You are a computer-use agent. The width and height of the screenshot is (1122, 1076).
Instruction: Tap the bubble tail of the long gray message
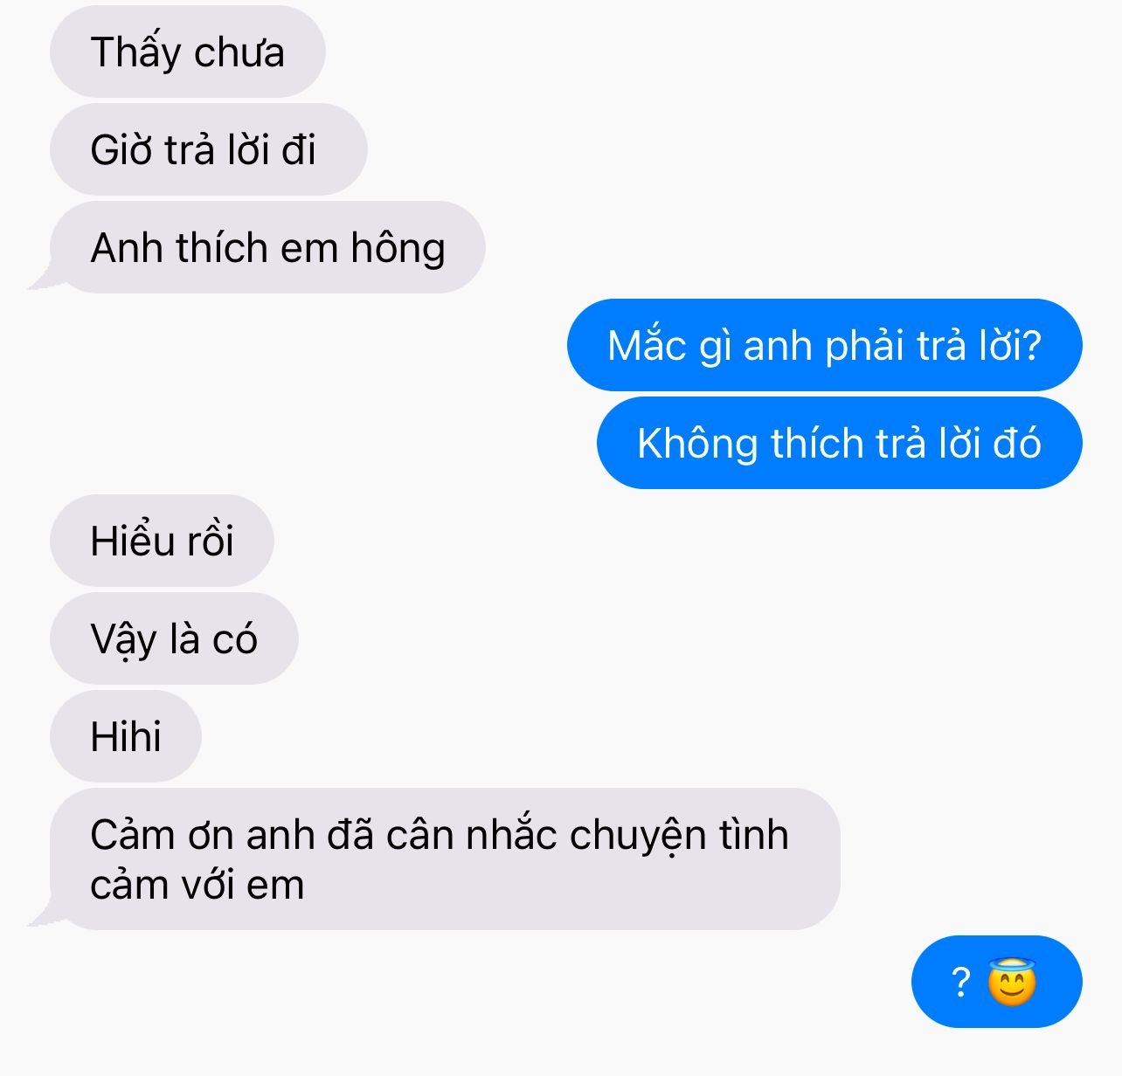(x=42, y=917)
